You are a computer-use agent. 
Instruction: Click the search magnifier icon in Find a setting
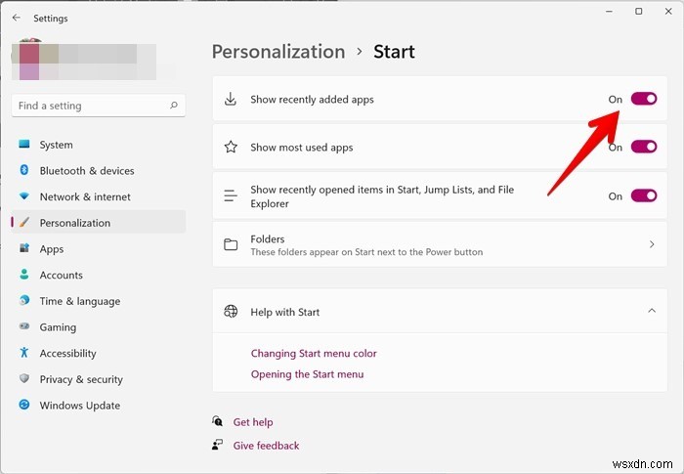click(174, 106)
